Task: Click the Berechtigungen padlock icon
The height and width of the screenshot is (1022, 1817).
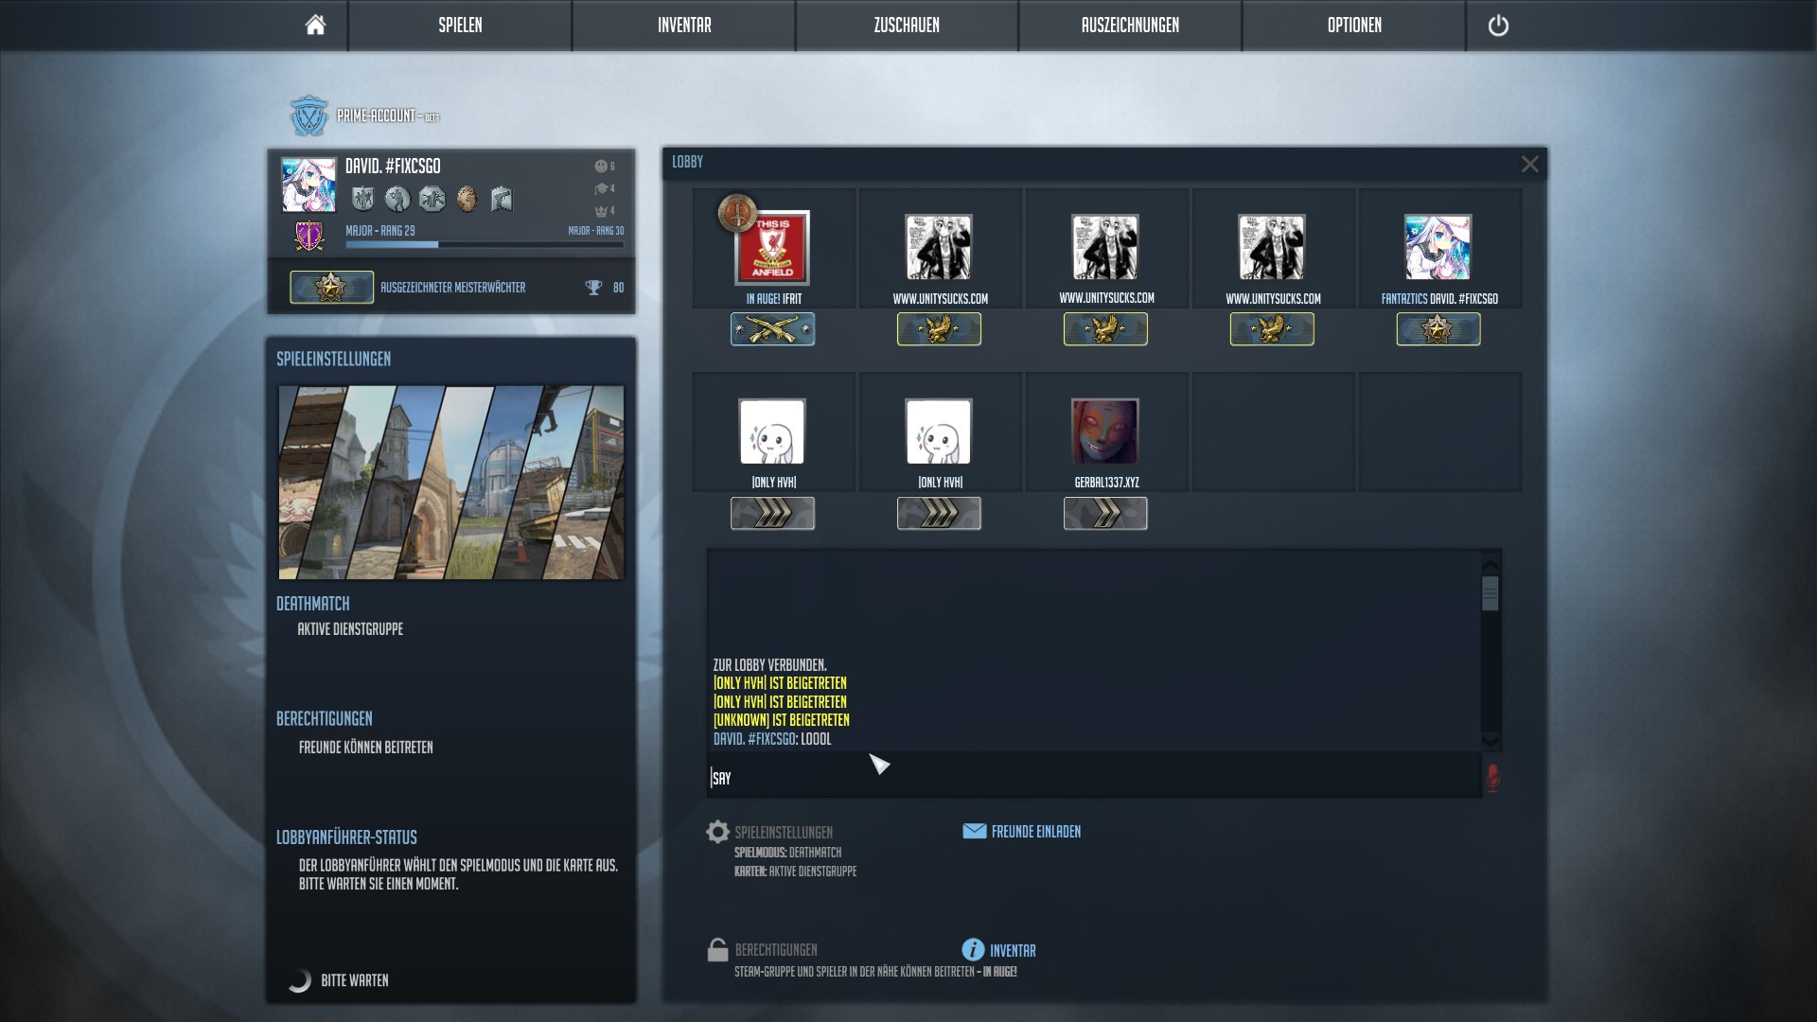Action: point(717,950)
